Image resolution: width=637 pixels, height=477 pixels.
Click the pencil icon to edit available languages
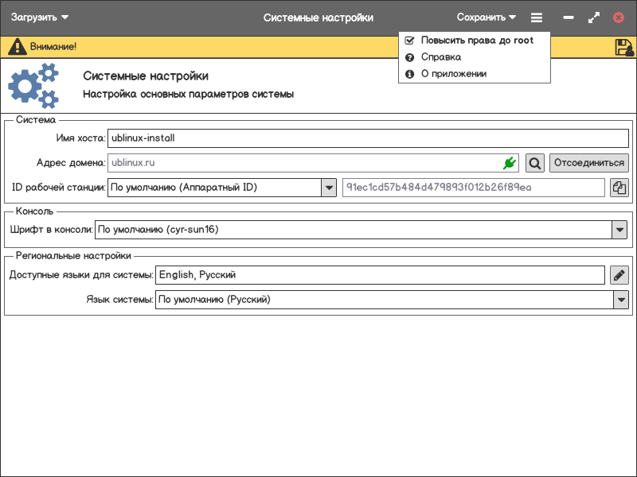[619, 275]
